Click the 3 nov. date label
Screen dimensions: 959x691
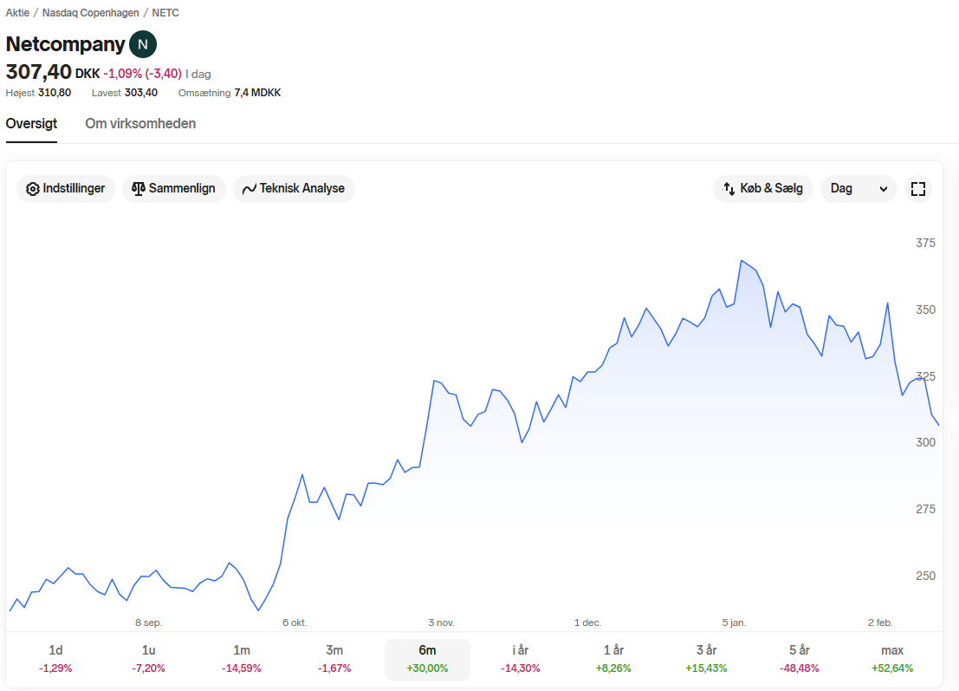(x=441, y=623)
